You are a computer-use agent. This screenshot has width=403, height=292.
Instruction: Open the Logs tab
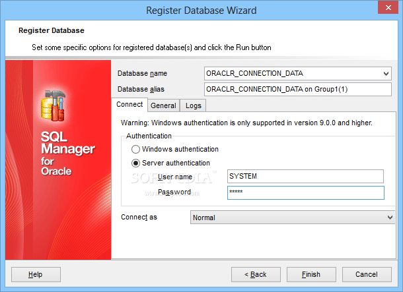coord(194,105)
